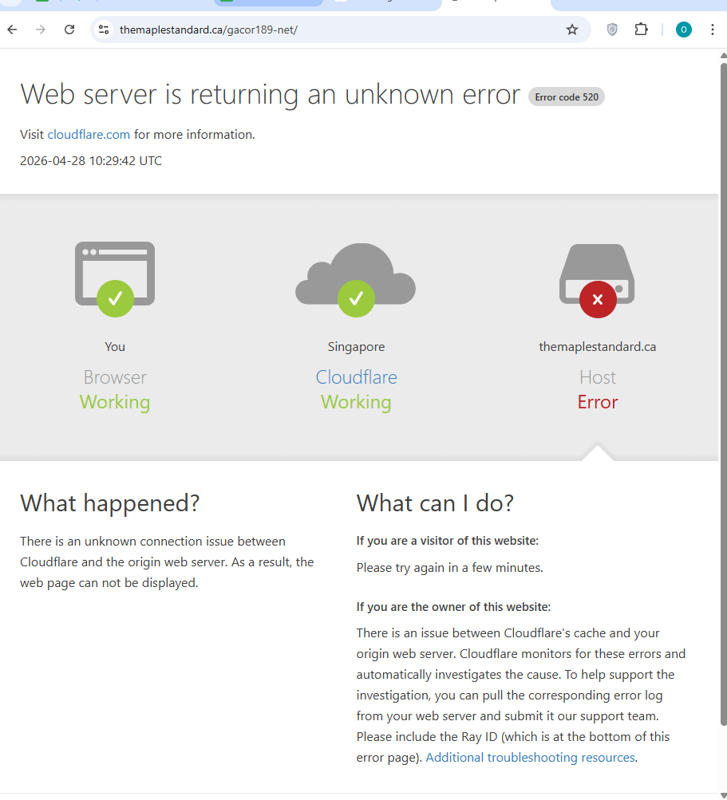Viewport: 727px width, 800px height.
Task: Click the cloud icon above Singapore
Action: [356, 280]
